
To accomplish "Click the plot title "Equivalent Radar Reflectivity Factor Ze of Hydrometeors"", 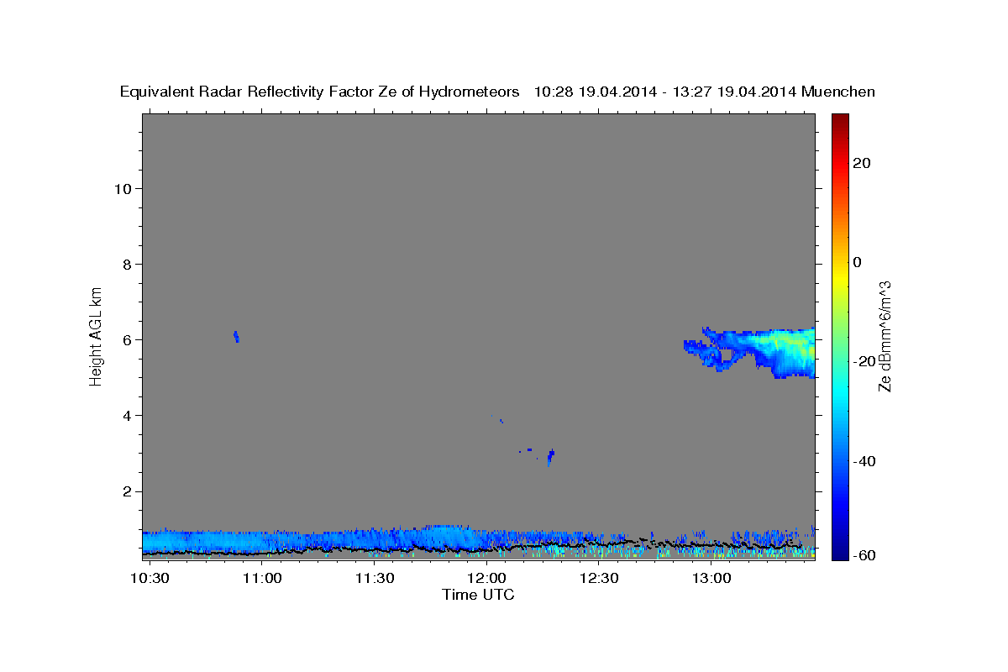I will click(x=320, y=92).
